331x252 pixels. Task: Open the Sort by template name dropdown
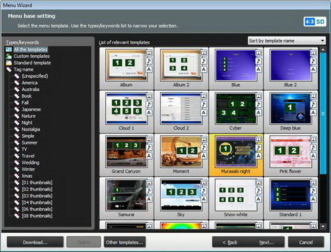[287, 40]
